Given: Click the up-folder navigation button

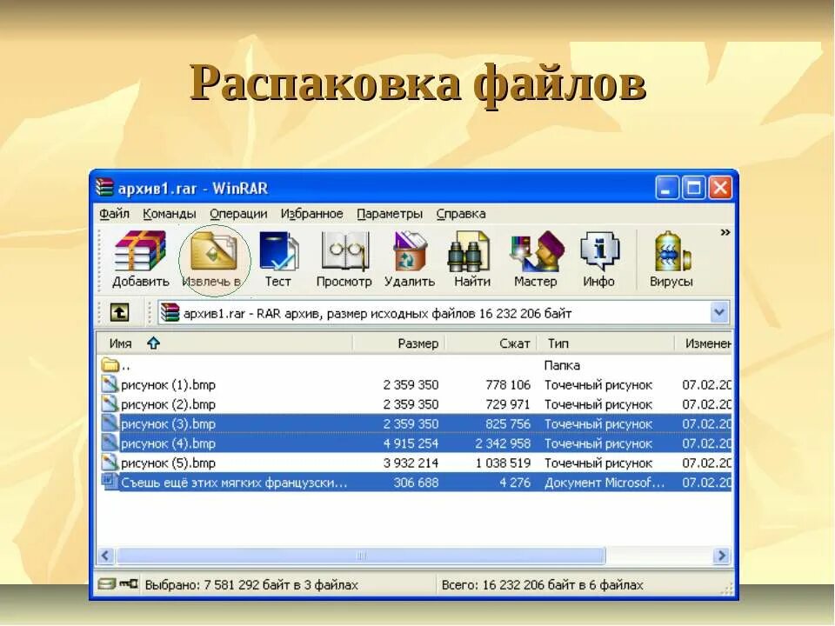Looking at the screenshot, I should point(117,310).
